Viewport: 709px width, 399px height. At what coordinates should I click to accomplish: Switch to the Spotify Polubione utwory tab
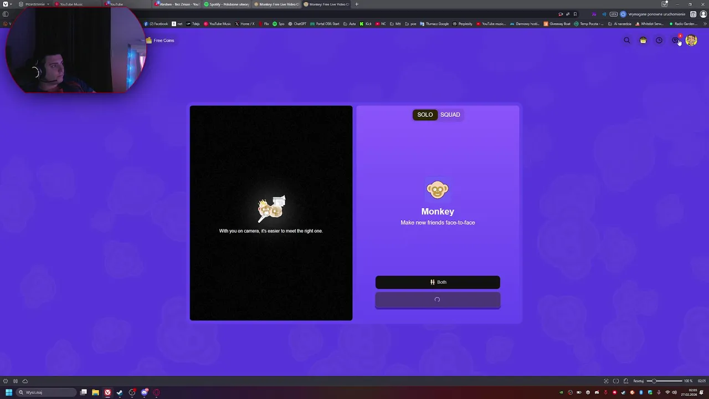[227, 4]
